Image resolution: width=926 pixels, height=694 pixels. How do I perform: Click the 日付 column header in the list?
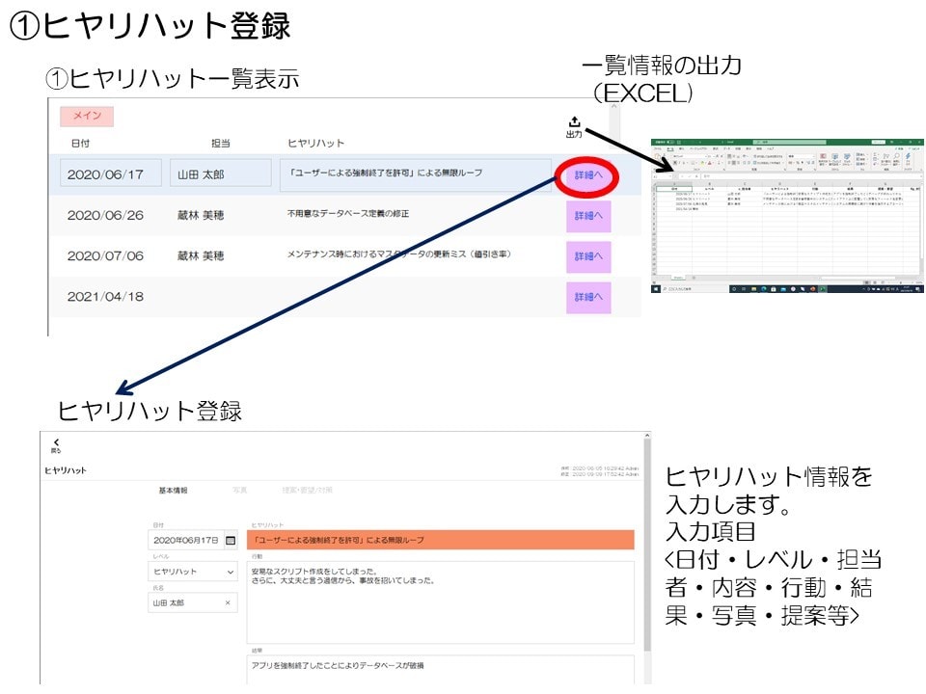tap(80, 143)
